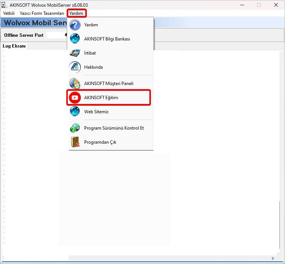Click the Offline Server Port label
This screenshot has height=264, width=285.
(x=23, y=35)
